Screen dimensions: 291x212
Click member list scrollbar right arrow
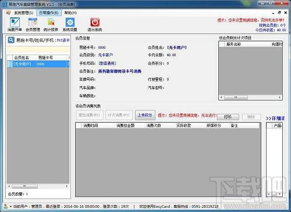point(67,186)
